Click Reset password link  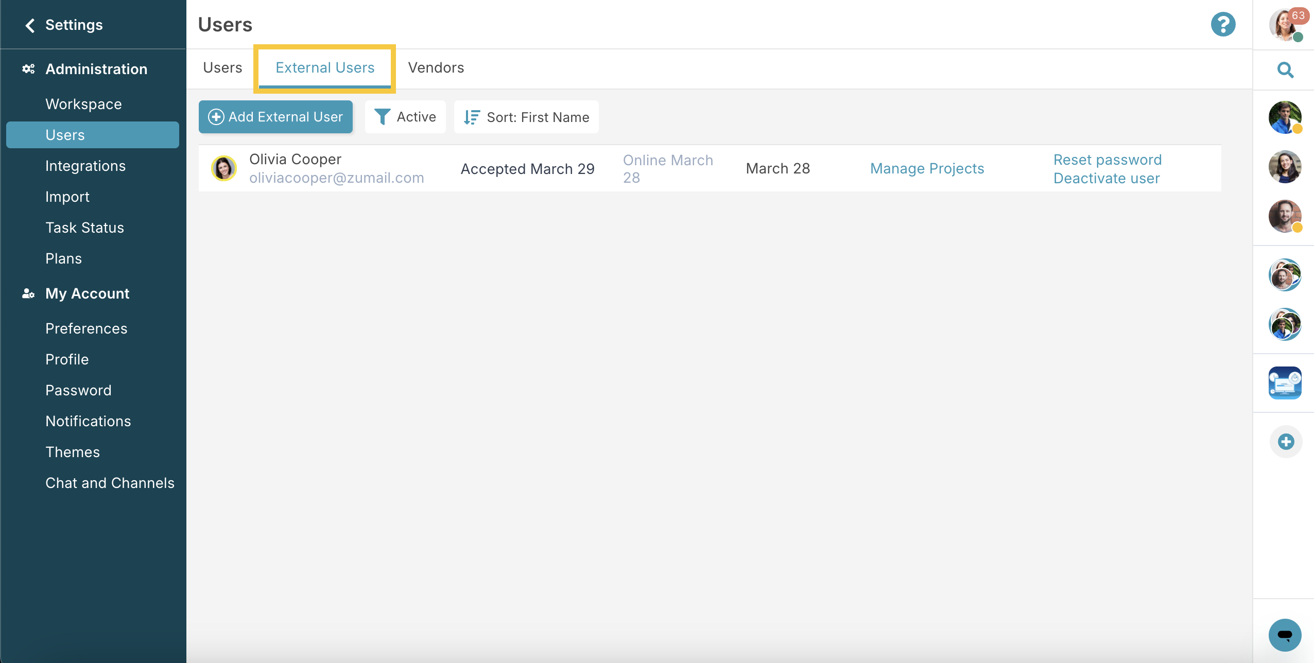[x=1108, y=160]
